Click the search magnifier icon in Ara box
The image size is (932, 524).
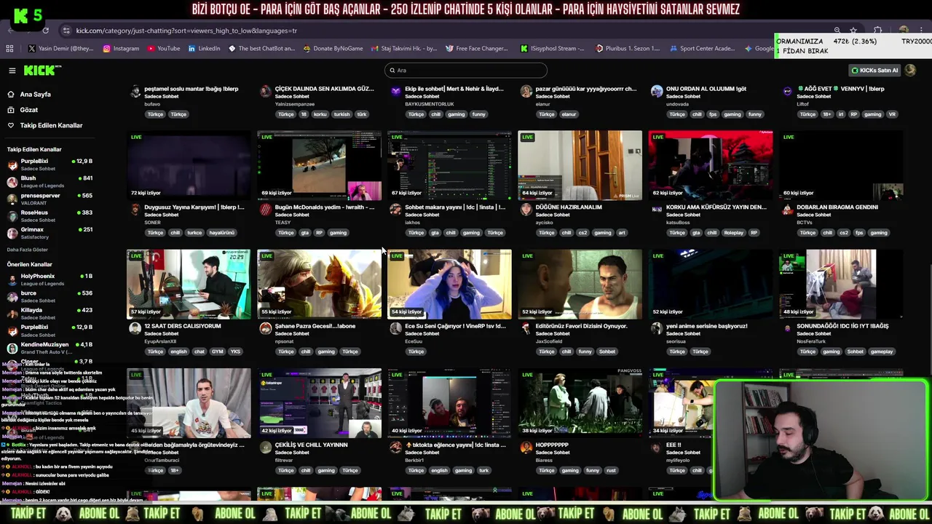(x=392, y=71)
